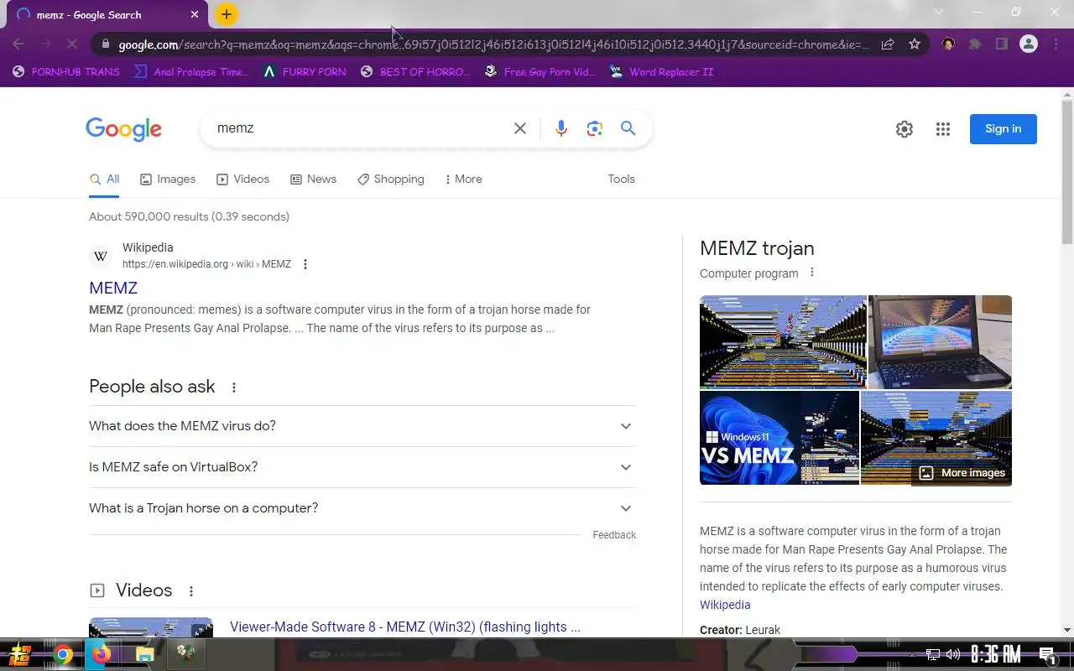
Task: Open the Viewer-Made Software 8 - MEMZ video link
Action: click(405, 627)
